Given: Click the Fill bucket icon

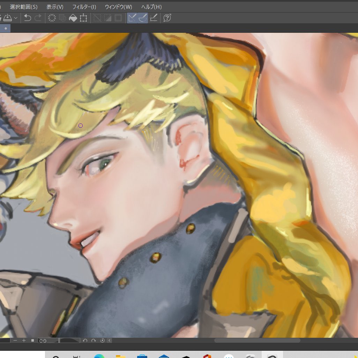Looking at the screenshot, I should (73, 18).
